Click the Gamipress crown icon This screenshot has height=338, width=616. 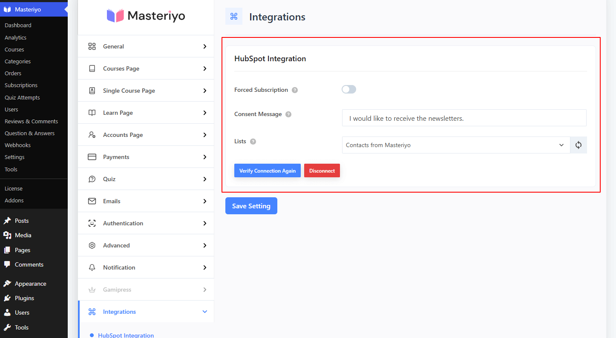coord(92,290)
